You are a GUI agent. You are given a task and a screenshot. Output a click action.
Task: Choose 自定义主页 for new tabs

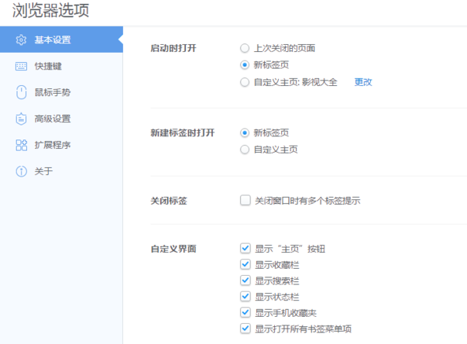245,150
